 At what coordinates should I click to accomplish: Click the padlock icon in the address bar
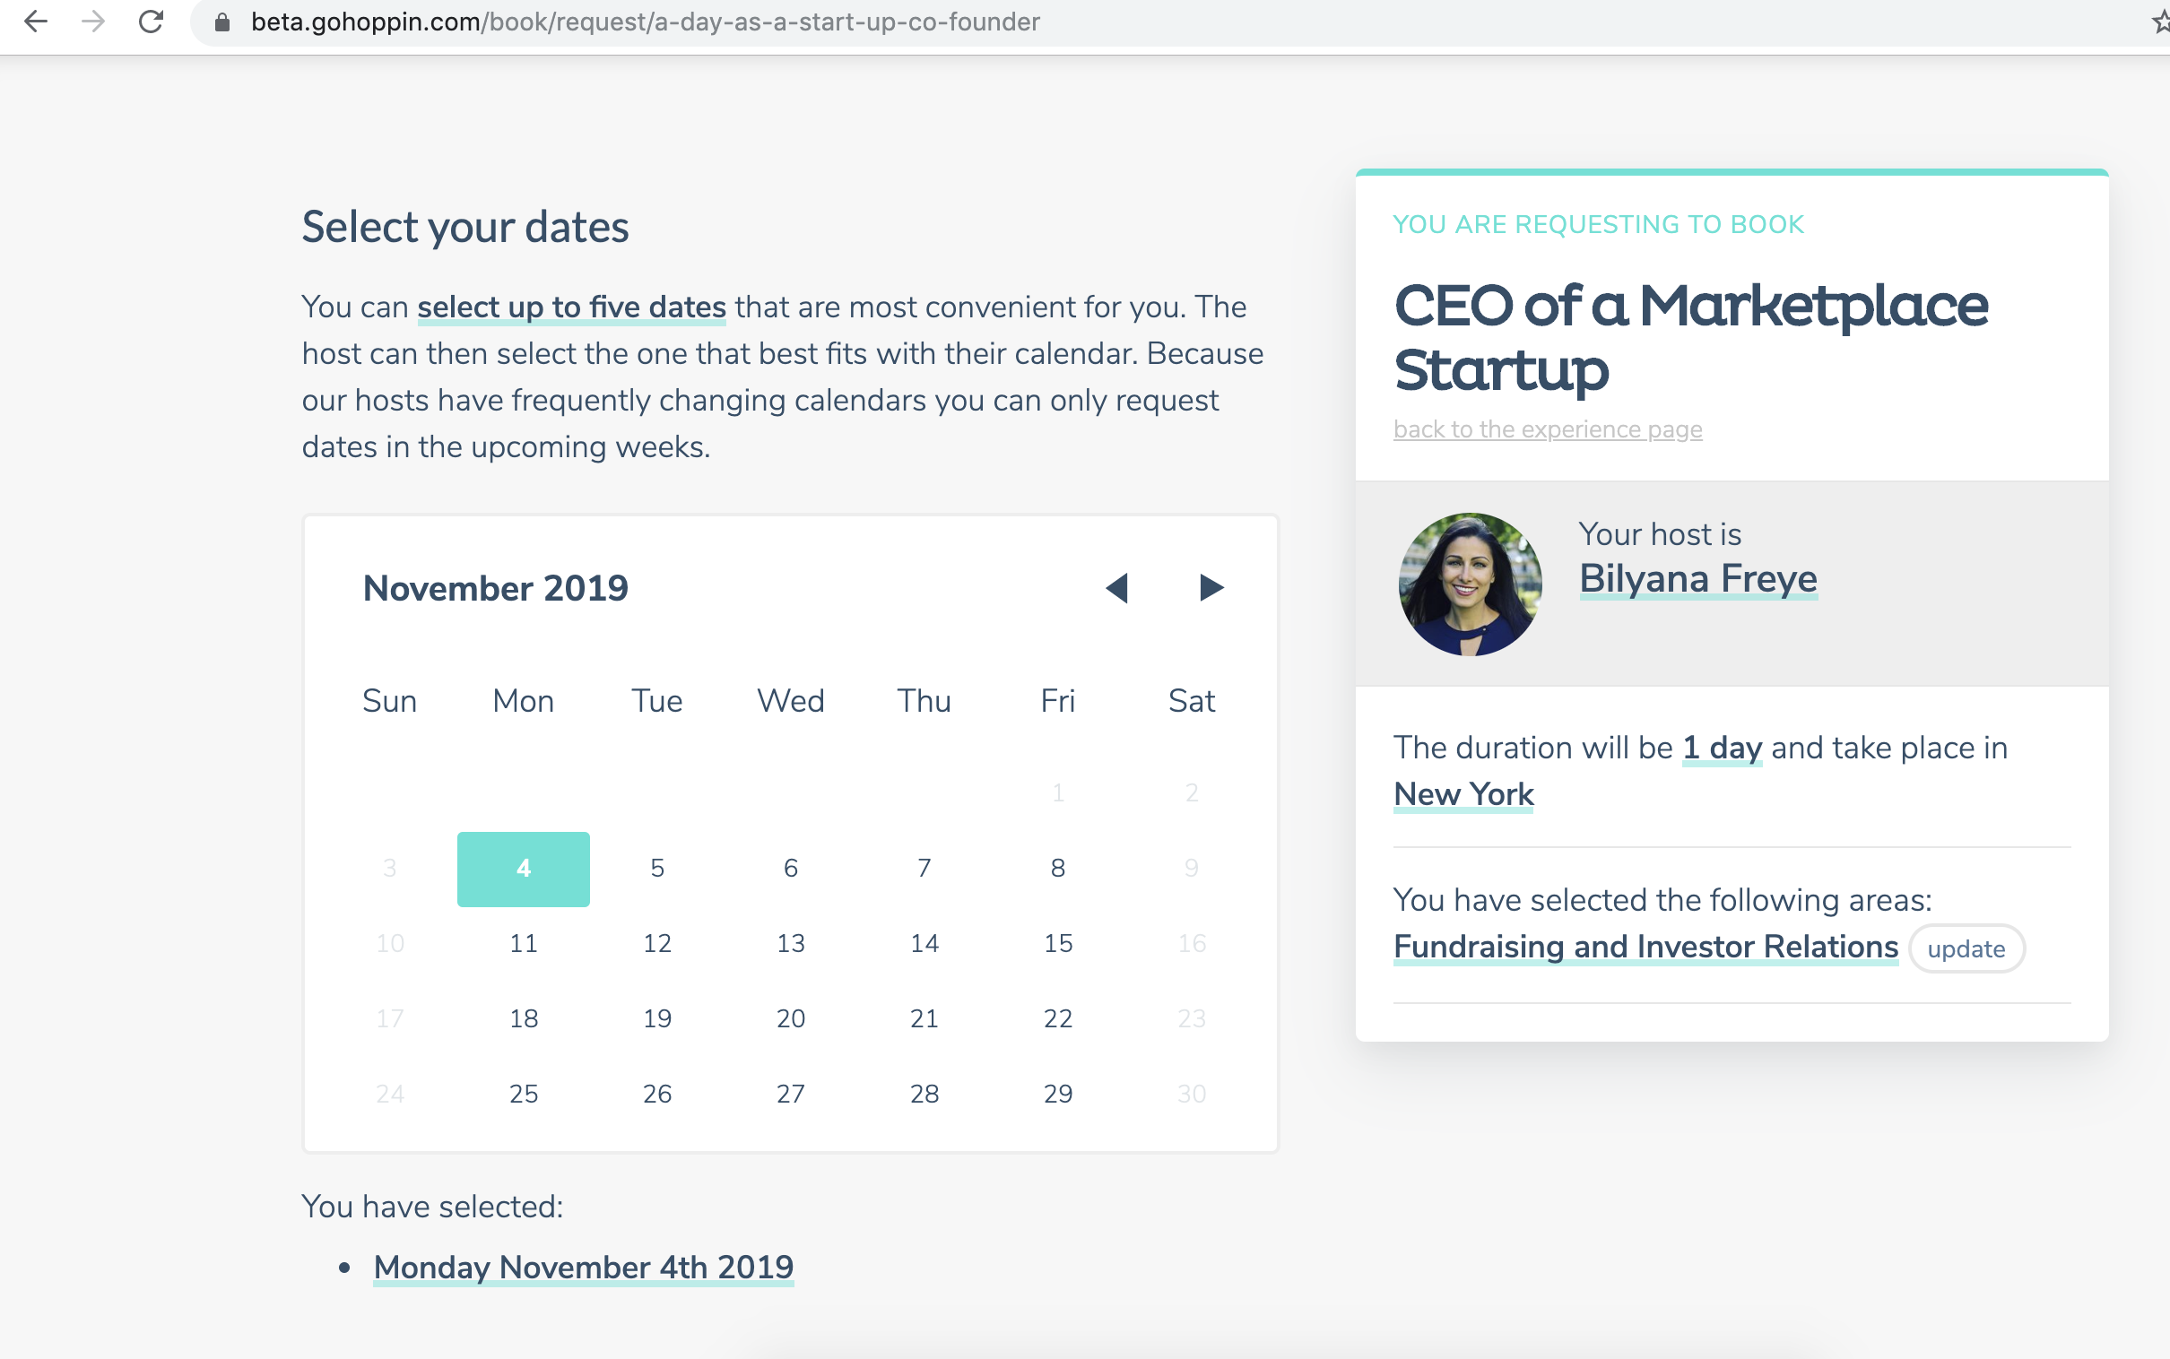pyautogui.click(x=222, y=22)
